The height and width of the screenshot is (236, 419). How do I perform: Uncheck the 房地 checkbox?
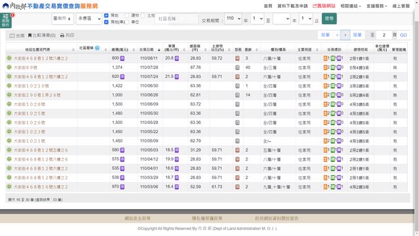[106, 16]
